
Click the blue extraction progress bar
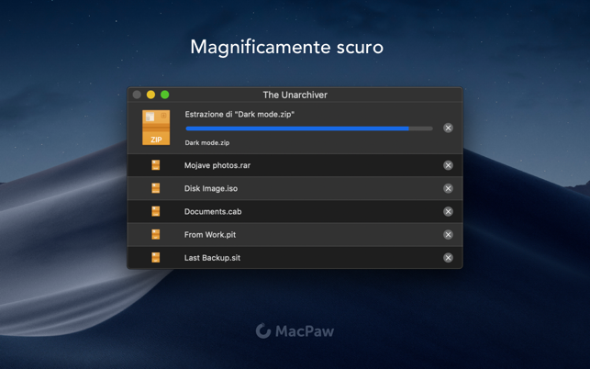(309, 129)
